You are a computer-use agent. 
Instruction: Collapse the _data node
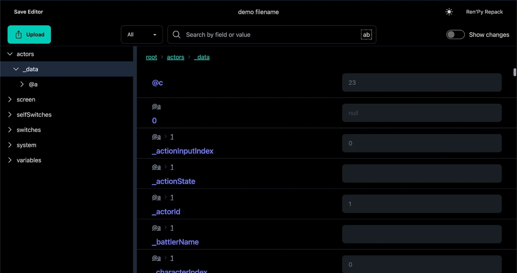coord(16,69)
